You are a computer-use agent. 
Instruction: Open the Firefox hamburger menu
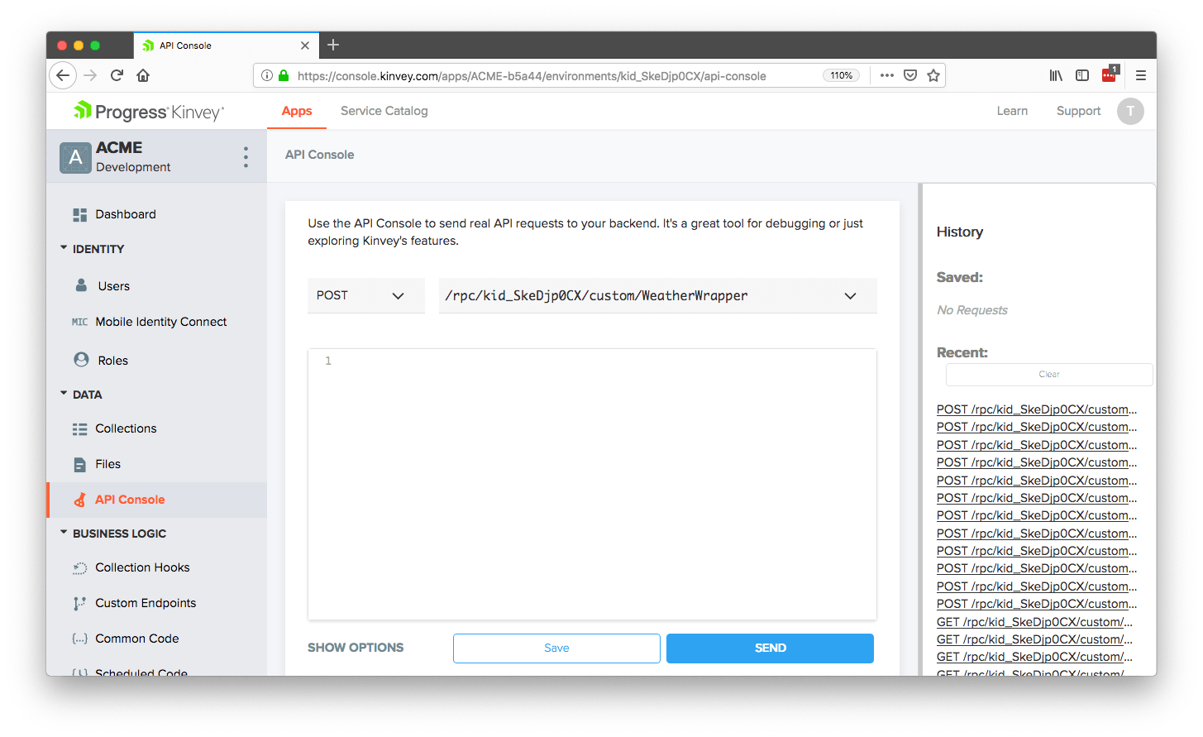click(x=1141, y=75)
